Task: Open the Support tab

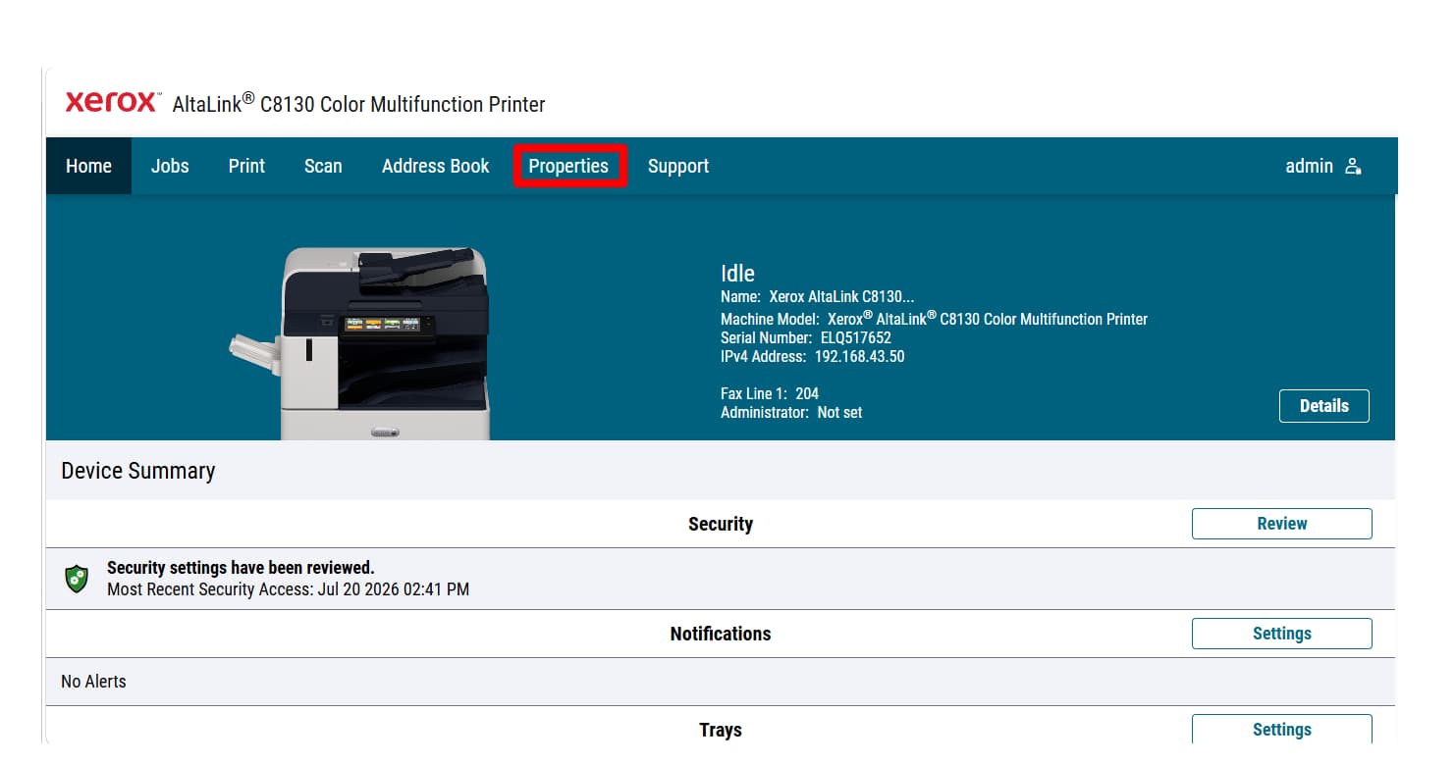Action: click(678, 166)
